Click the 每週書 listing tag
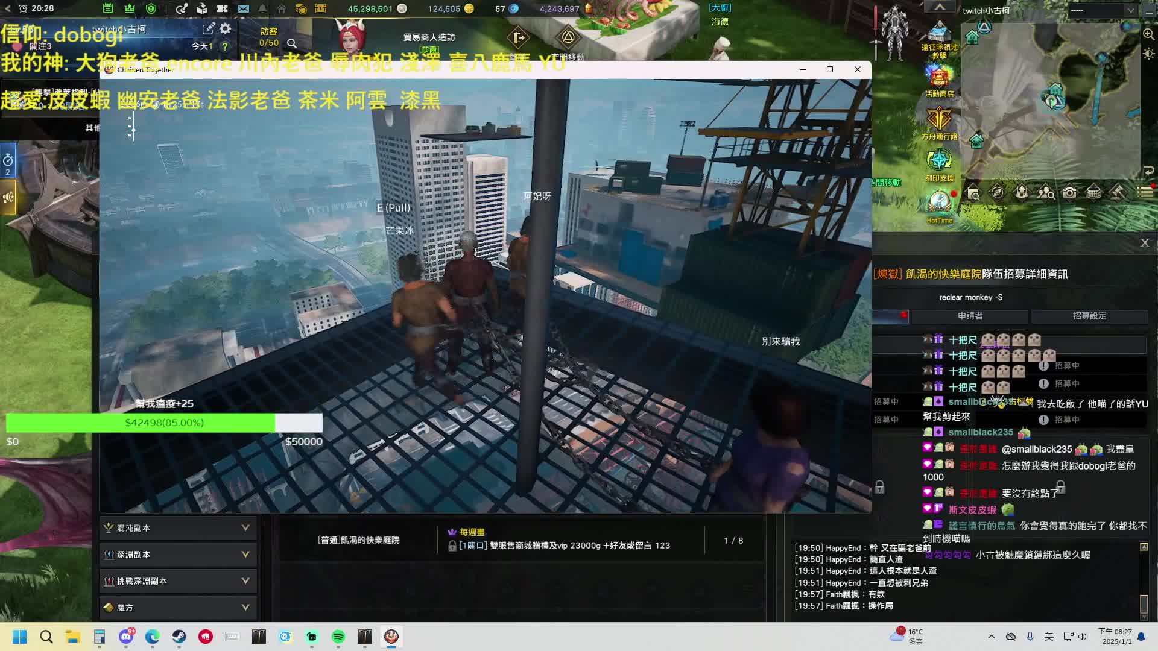This screenshot has height=651, width=1158. (x=466, y=532)
